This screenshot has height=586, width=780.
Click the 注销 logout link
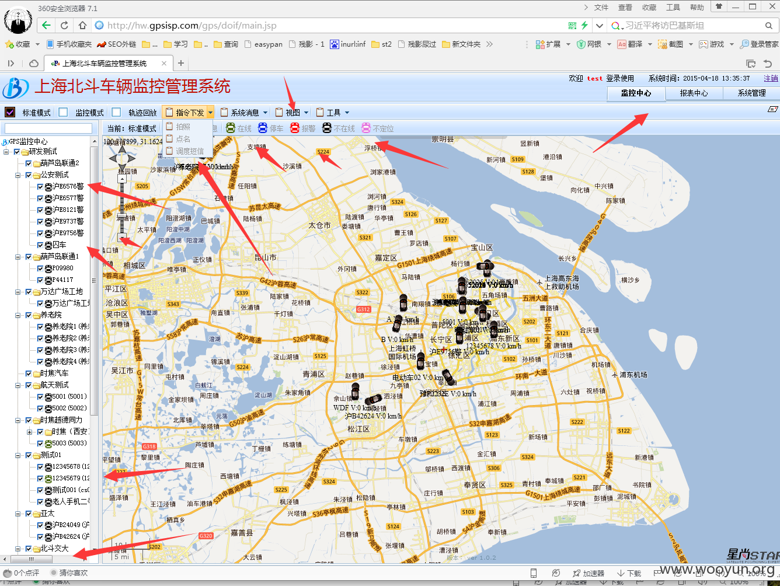pos(771,78)
